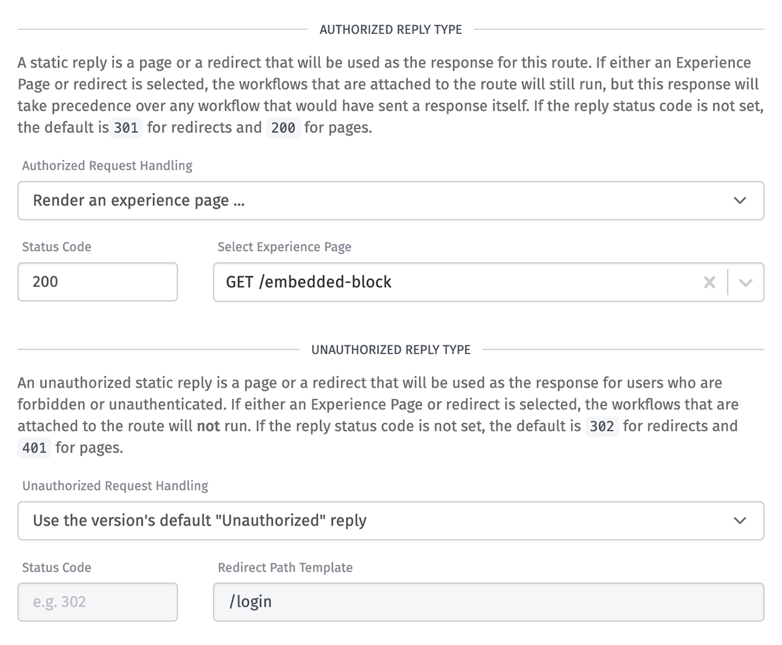Click the unauthorized Status Code field e.g. 302

click(98, 601)
